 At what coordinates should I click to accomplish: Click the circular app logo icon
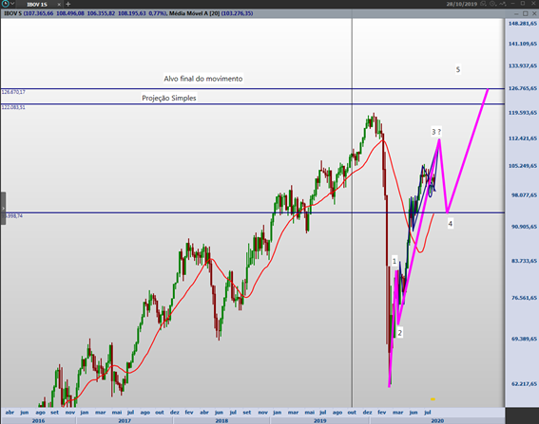tap(5, 4)
